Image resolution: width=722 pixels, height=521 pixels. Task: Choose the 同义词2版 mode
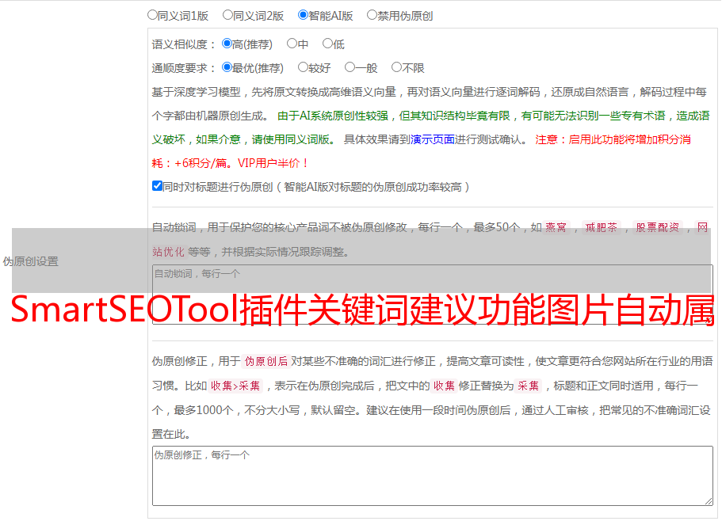[x=227, y=14]
